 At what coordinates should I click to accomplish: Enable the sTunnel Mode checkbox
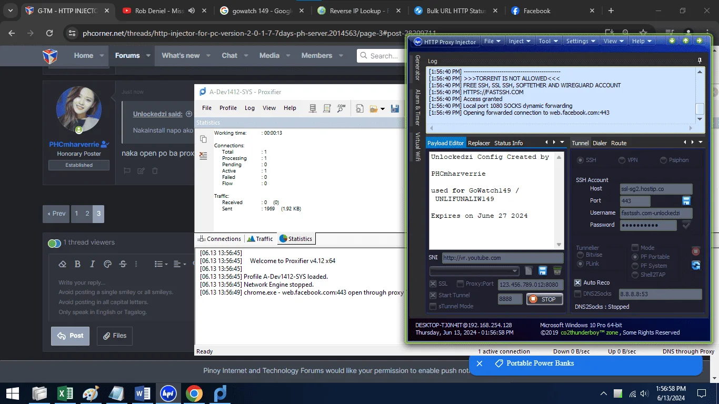coord(433,306)
